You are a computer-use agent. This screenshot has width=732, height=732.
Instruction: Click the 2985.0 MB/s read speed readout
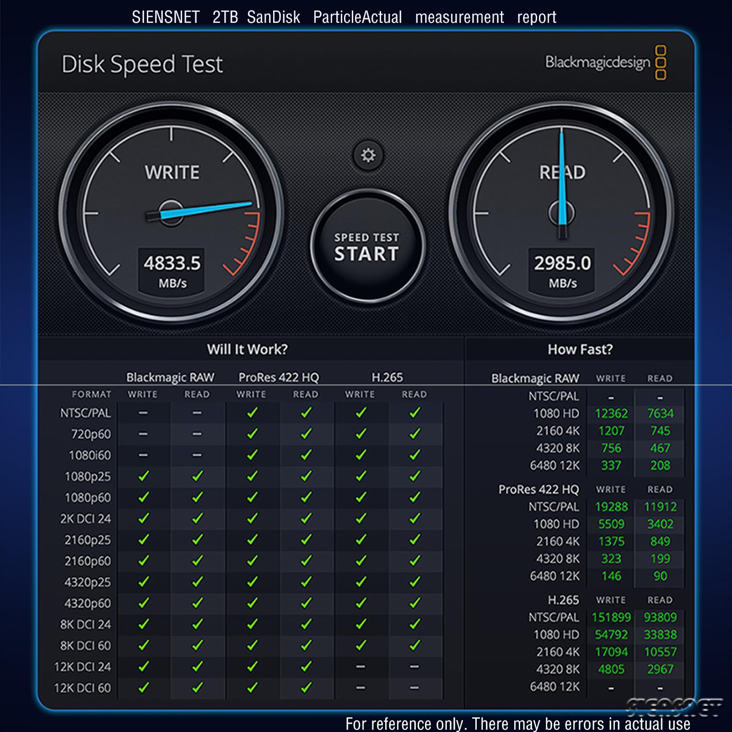[x=562, y=271]
